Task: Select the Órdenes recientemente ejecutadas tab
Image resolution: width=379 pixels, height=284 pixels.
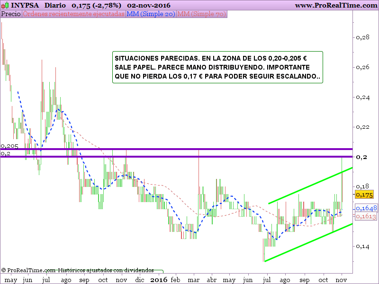Action: [x=73, y=14]
